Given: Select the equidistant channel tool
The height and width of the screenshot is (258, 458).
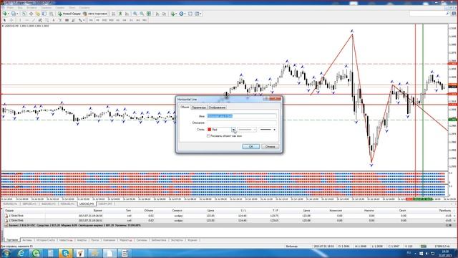Looking at the screenshot, I should click(x=40, y=20).
